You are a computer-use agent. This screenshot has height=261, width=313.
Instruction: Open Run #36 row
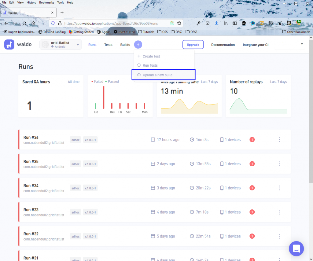point(154,140)
